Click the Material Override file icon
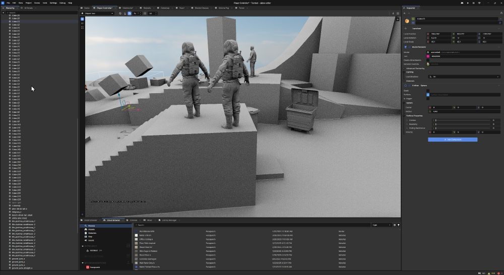 pyautogui.click(x=428, y=64)
